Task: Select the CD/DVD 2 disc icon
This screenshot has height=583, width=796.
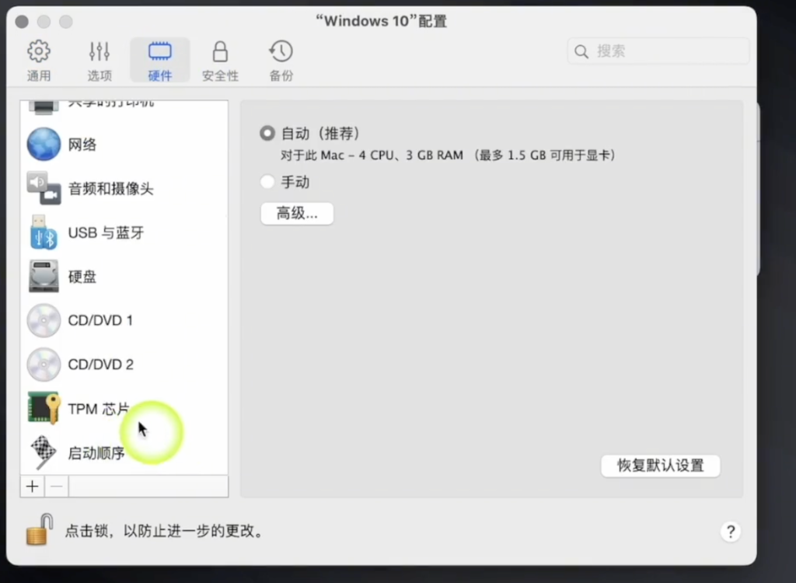Action: point(44,364)
